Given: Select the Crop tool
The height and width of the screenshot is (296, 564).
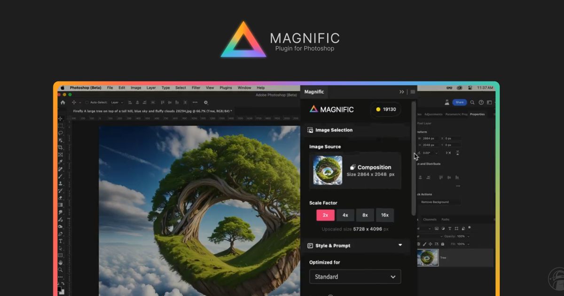Looking at the screenshot, I should (61, 148).
